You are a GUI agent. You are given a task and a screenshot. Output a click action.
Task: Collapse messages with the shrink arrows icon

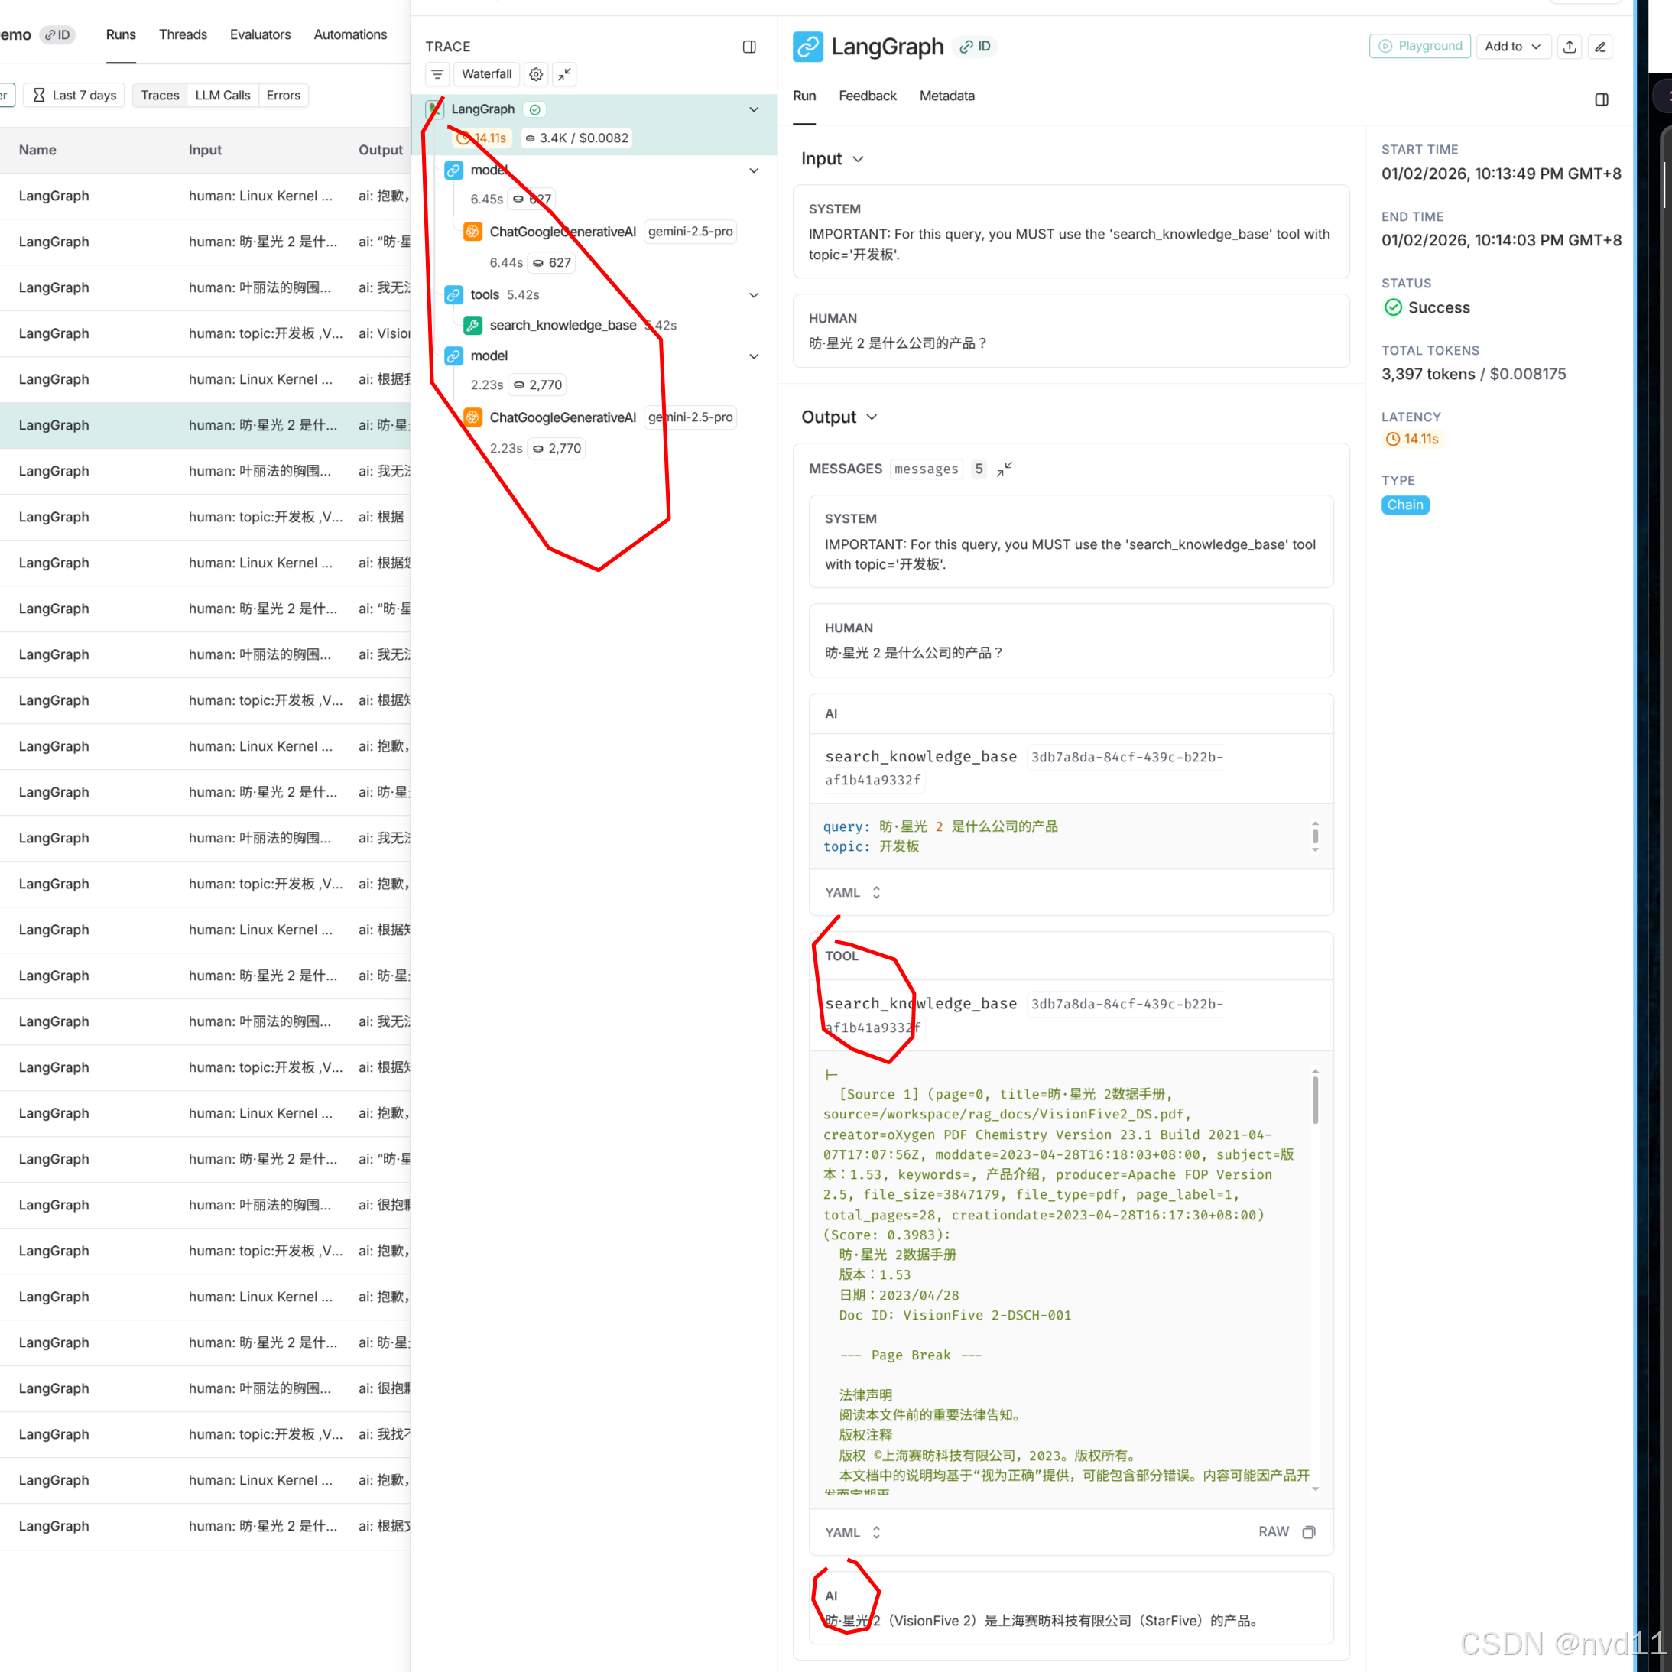(x=1004, y=469)
